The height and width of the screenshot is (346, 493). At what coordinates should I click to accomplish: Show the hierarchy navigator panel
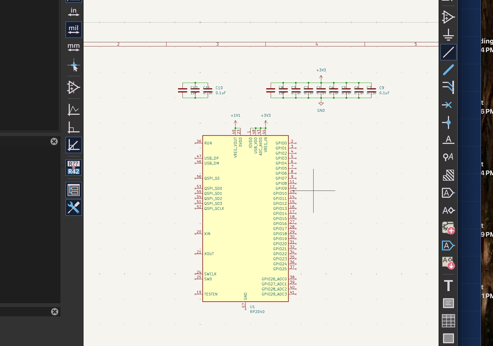(x=74, y=190)
